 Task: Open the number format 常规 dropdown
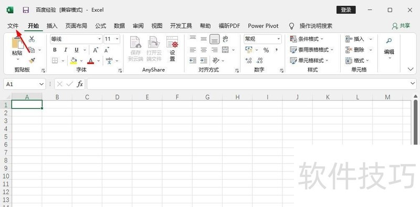click(279, 39)
